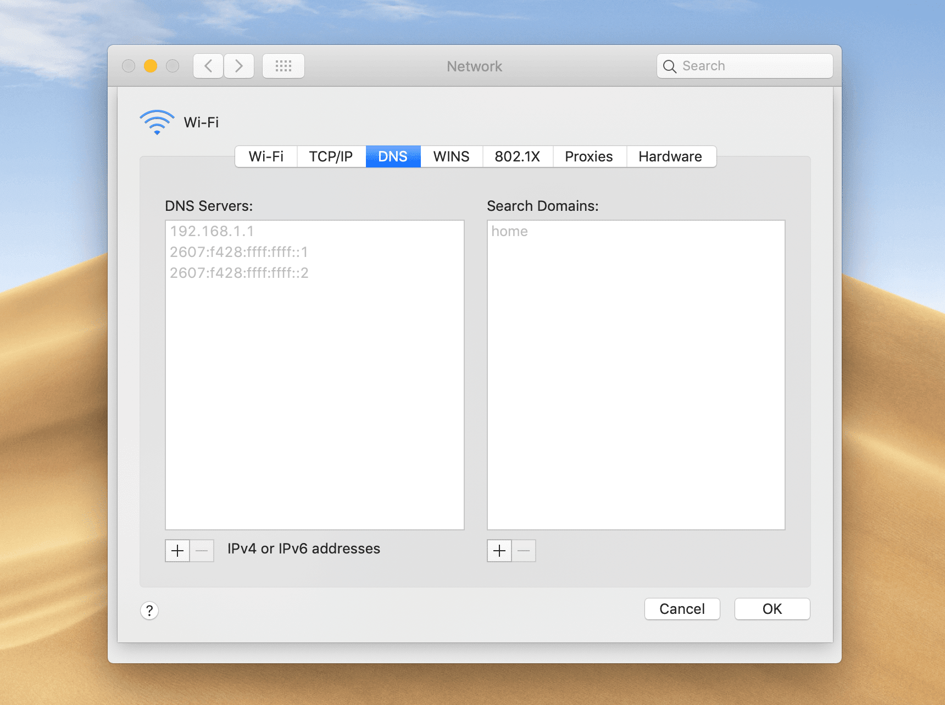The image size is (945, 705).
Task: Open the Hardware tab
Action: [x=671, y=156]
